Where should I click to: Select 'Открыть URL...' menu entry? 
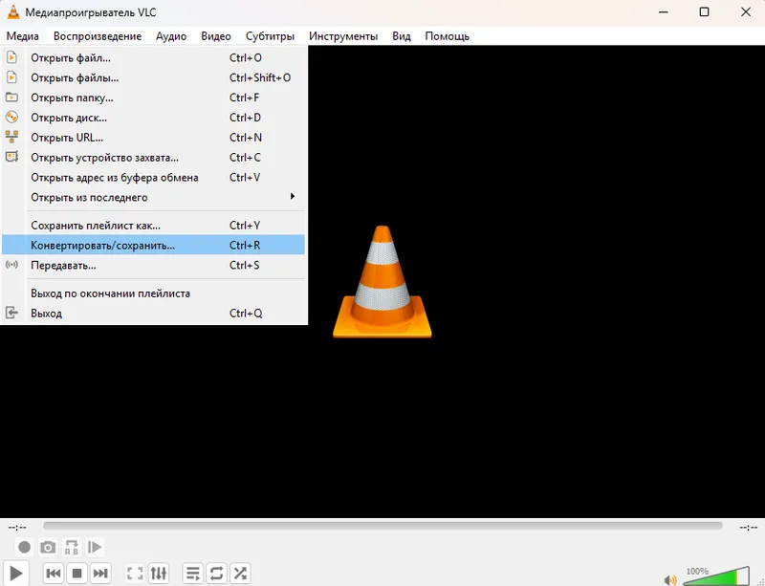tap(154, 138)
